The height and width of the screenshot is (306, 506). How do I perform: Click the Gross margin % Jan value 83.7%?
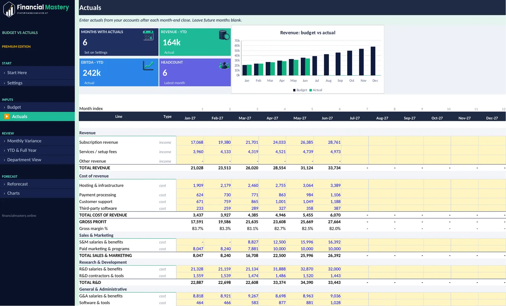pos(198,229)
